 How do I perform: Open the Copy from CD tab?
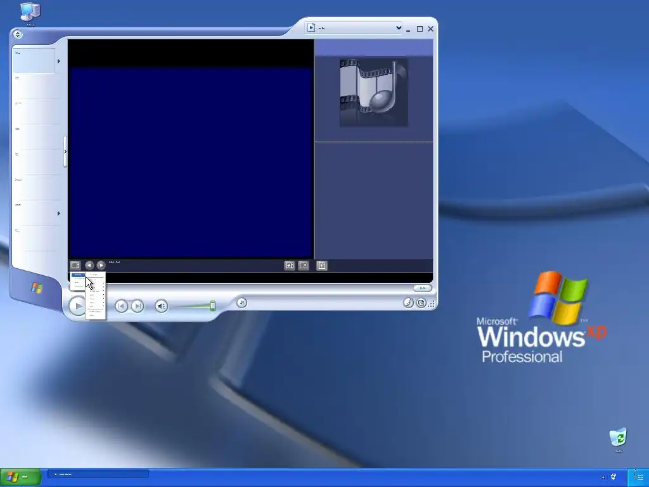[x=37, y=112]
